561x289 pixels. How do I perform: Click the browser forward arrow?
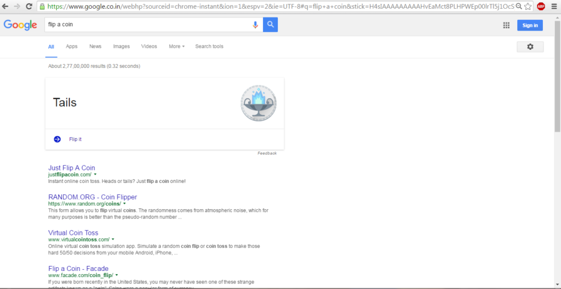[17, 6]
